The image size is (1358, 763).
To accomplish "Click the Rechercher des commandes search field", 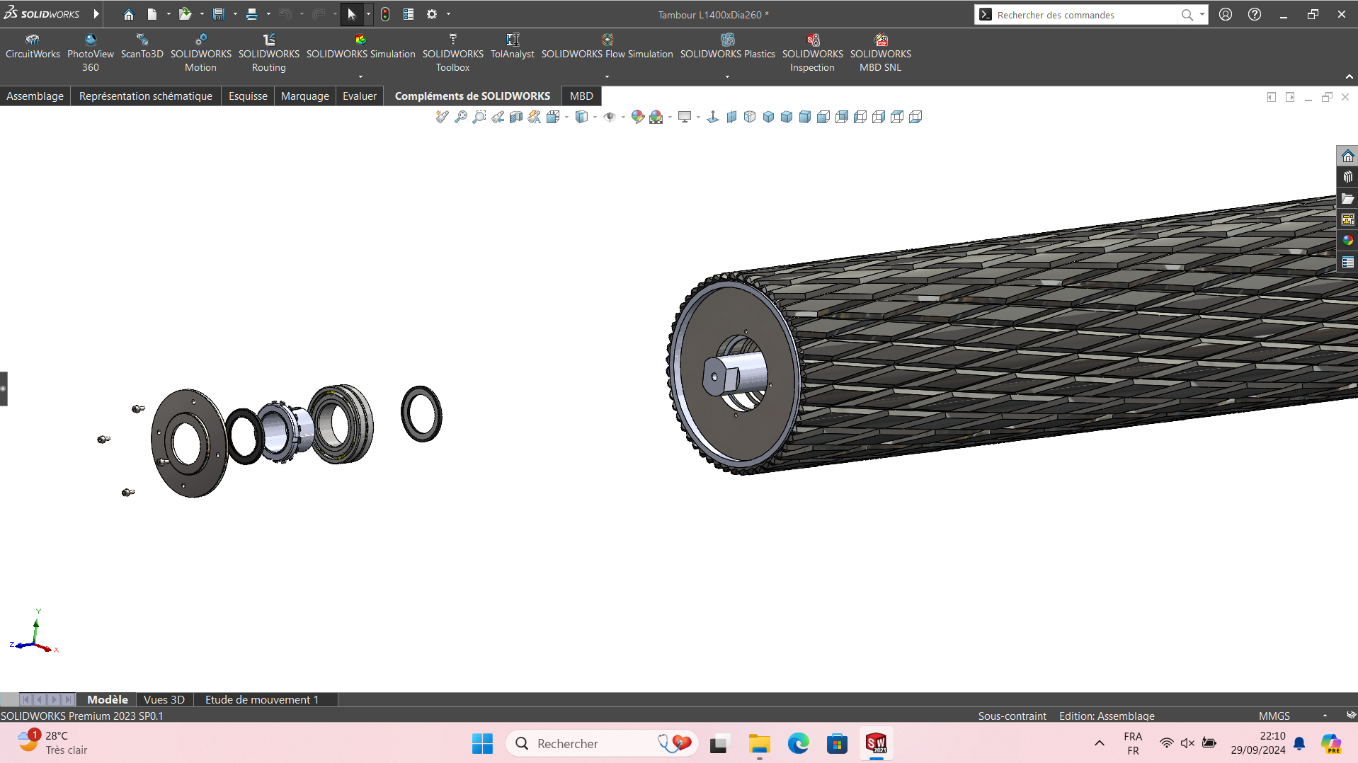I will coord(1085,15).
